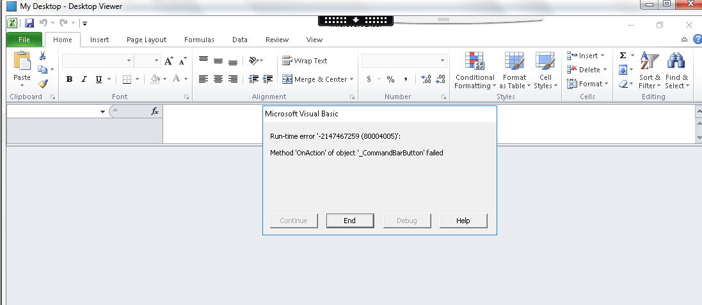Image resolution: width=702 pixels, height=305 pixels.
Task: Open the Fill Color paint bucket
Action: pos(155,79)
